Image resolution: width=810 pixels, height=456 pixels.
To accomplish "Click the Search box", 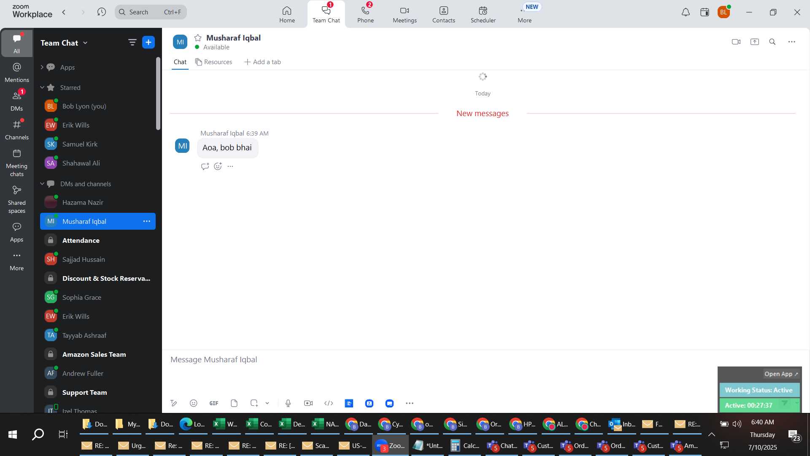I will click(x=151, y=12).
